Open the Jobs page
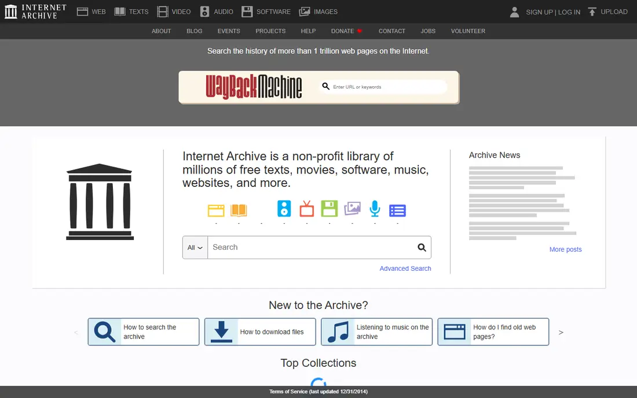This screenshot has width=637, height=398. pyautogui.click(x=428, y=31)
